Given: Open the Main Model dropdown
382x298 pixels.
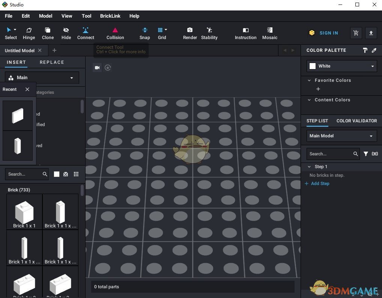Looking at the screenshot, I should point(341,136).
